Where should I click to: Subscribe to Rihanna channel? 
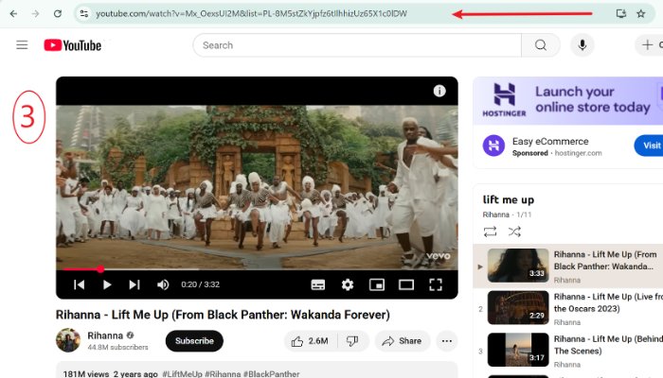coord(194,341)
